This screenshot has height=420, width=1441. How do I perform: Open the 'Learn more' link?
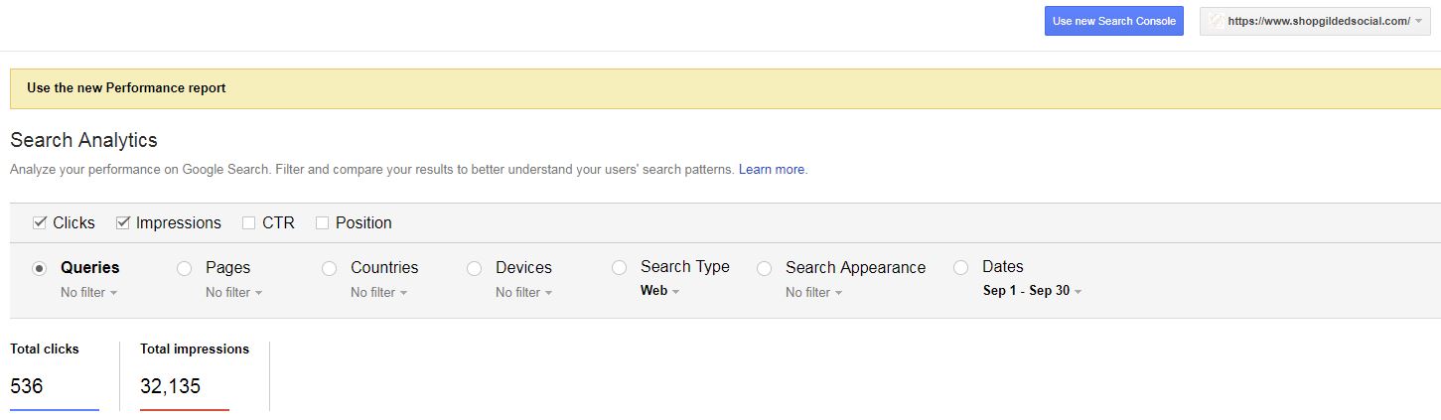click(772, 170)
